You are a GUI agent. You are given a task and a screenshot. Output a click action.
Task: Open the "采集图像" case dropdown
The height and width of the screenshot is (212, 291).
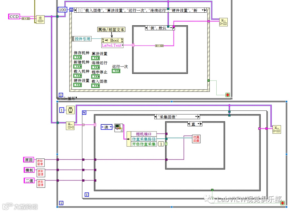[x=196, y=117]
